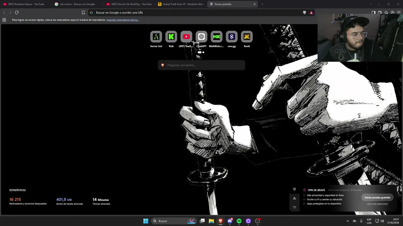Viewport: 403px width, 226px height.
Task: Show hidden system tray icons
Action: coord(348,221)
